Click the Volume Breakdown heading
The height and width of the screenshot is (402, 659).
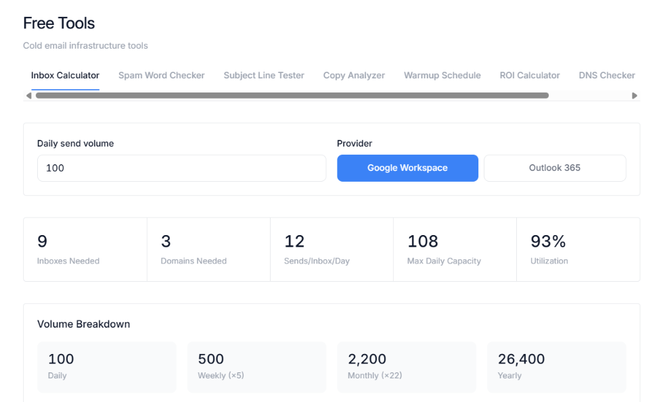[x=84, y=324]
